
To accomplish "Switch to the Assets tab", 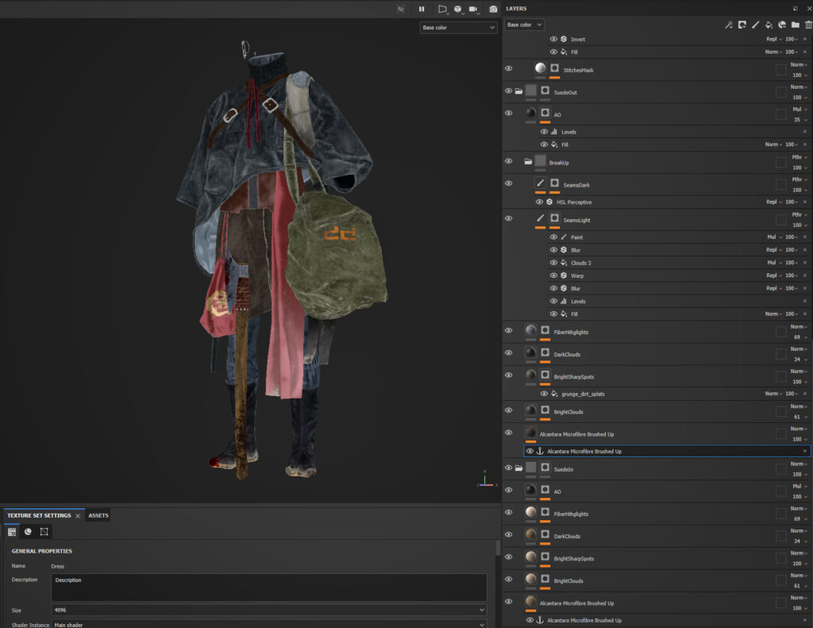I will pos(98,515).
